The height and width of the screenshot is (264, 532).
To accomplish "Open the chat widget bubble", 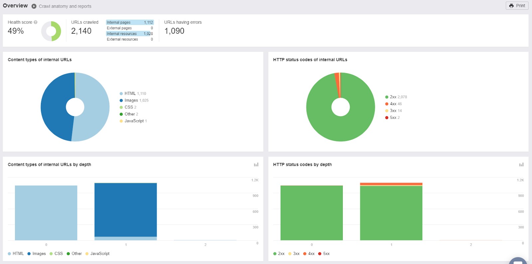I will click(518, 261).
